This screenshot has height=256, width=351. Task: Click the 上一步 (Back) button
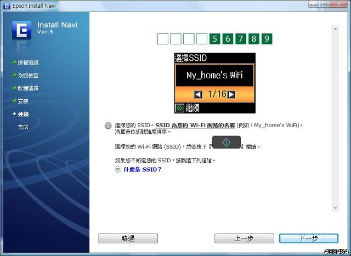[244, 238]
